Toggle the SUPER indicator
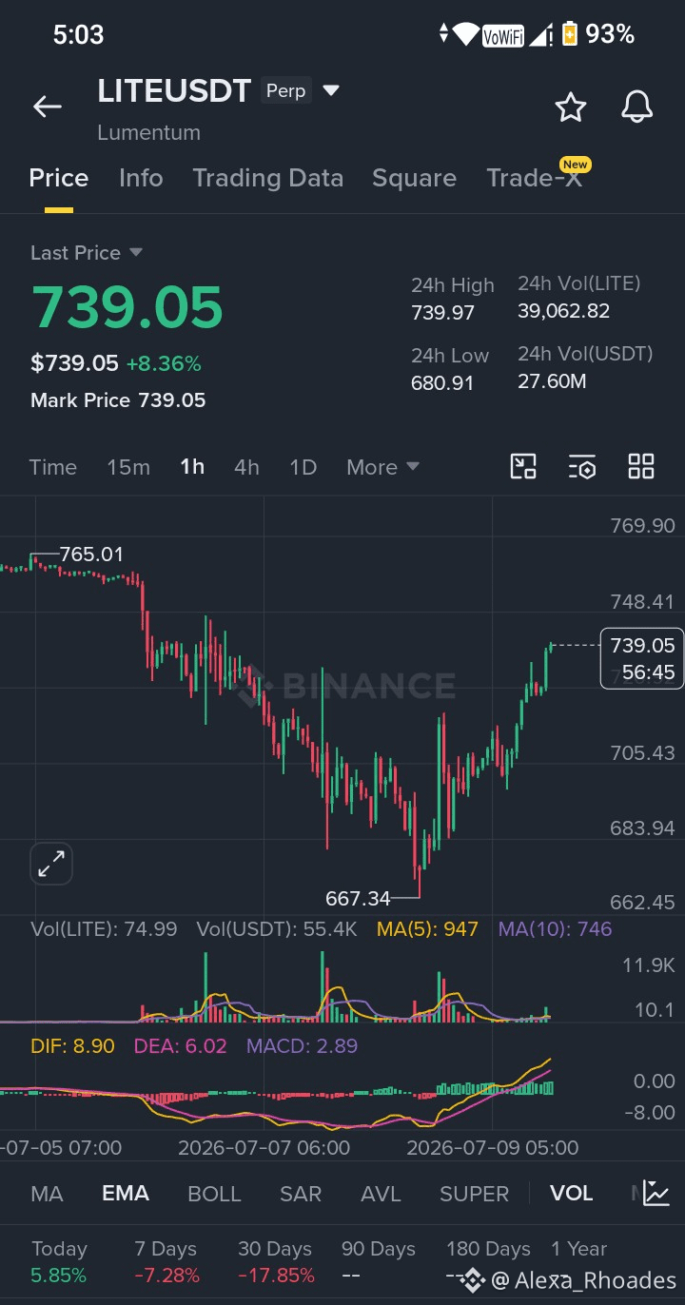Viewport: 685px width, 1305px height. coord(474,1194)
